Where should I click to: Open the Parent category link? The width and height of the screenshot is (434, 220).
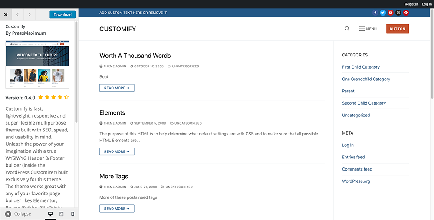tap(348, 91)
